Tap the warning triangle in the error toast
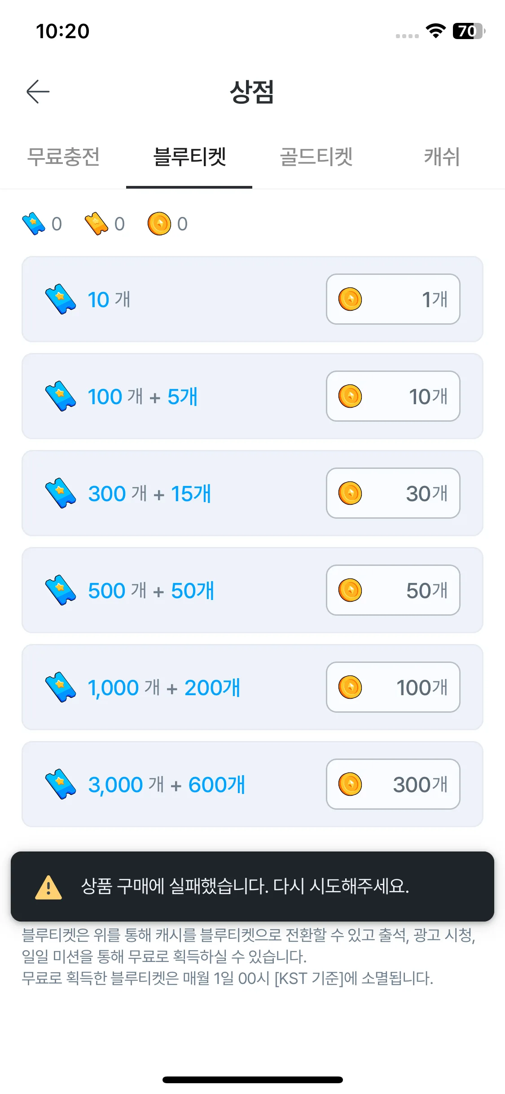505x1094 pixels. (48, 887)
